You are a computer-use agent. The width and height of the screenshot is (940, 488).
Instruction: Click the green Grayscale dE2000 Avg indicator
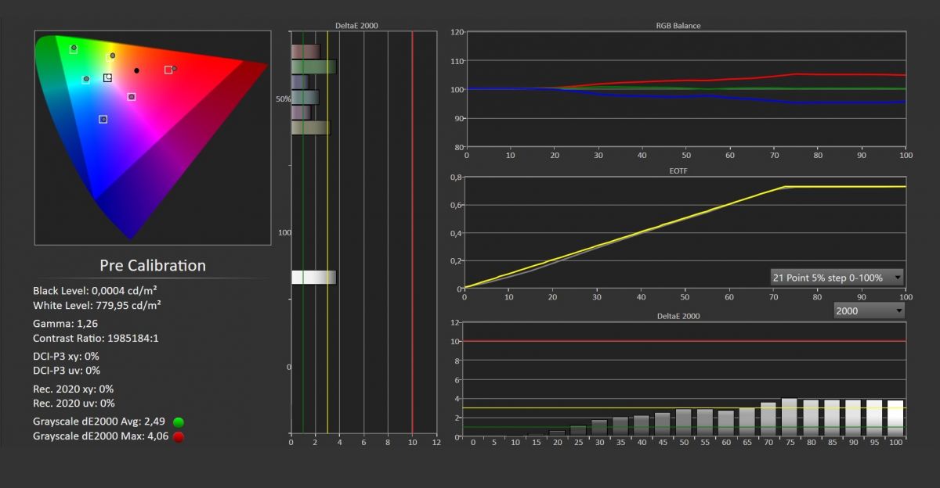tap(178, 422)
